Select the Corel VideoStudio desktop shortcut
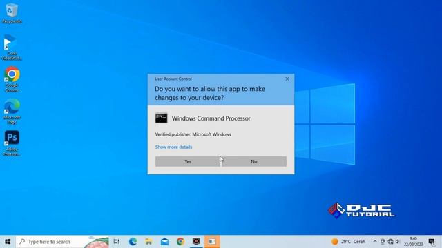 pos(12,48)
